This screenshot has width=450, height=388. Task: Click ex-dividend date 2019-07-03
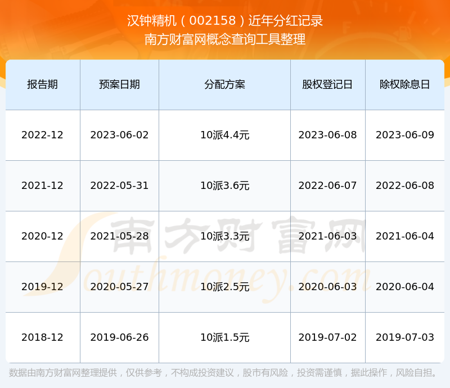tap(404, 337)
